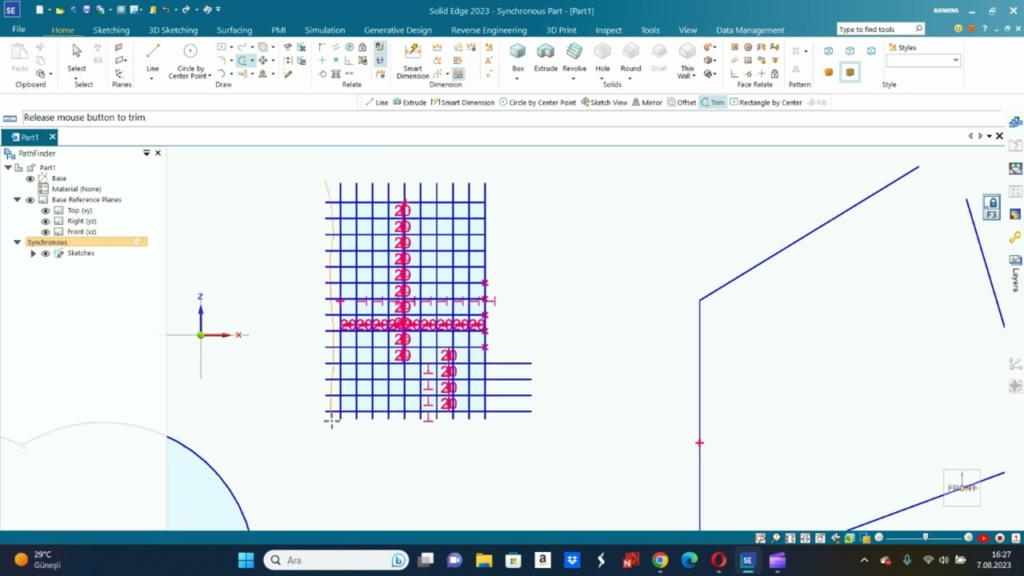This screenshot has width=1024, height=576.
Task: Collapse the Base Reference Planes node
Action: [x=17, y=200]
